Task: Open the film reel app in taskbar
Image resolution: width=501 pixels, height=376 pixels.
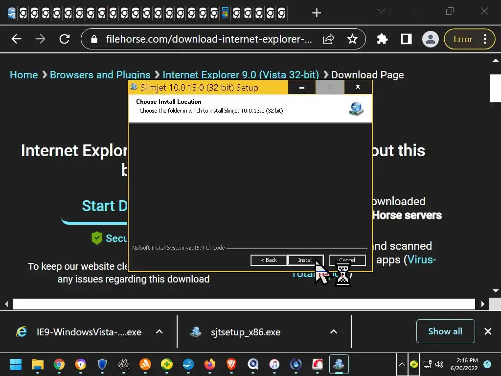Action: pyautogui.click(x=123, y=364)
